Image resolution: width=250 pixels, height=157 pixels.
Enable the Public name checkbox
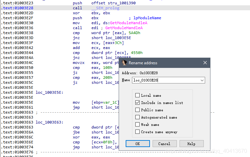point(137,110)
